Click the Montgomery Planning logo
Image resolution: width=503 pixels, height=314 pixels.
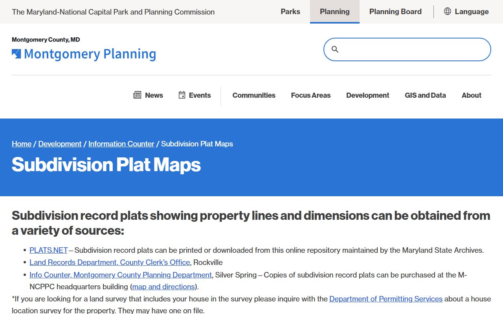[84, 54]
